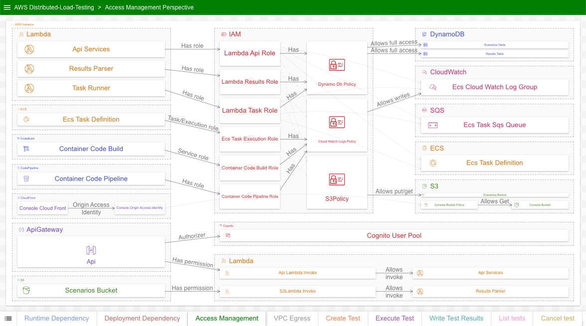Click the Api Services lambda icon

tap(29, 49)
